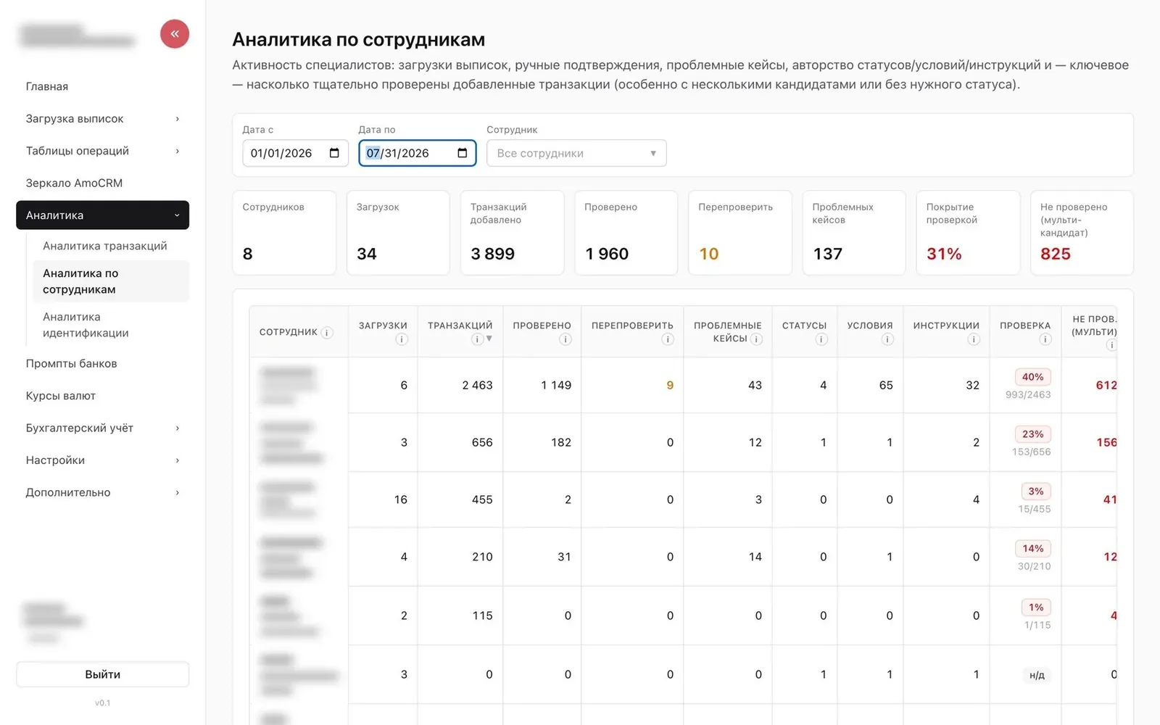Open 'Зеркало AmoCRM' page
Image resolution: width=1160 pixels, height=725 pixels.
click(x=102, y=183)
